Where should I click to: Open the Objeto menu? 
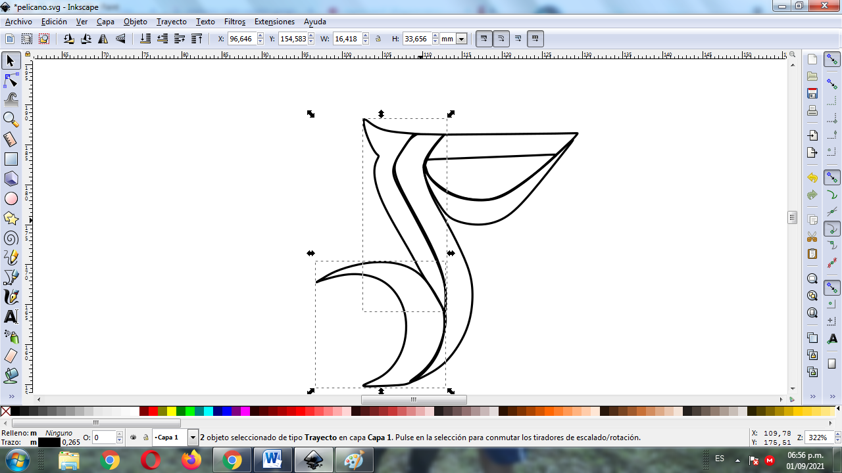pos(136,22)
